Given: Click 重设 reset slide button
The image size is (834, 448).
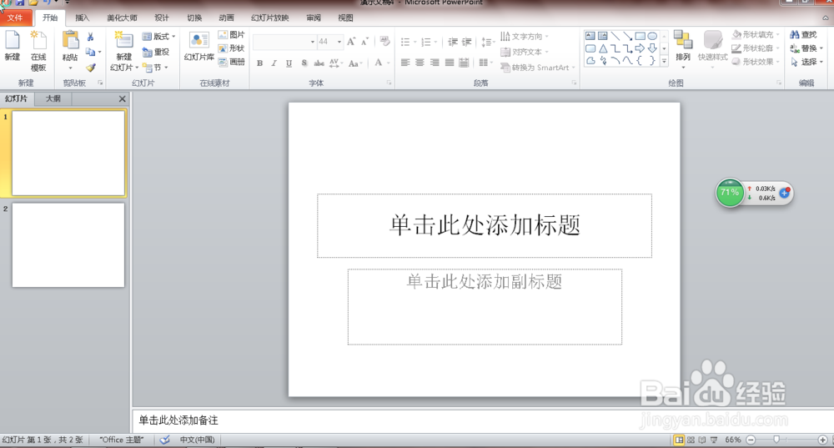Looking at the screenshot, I should [156, 53].
